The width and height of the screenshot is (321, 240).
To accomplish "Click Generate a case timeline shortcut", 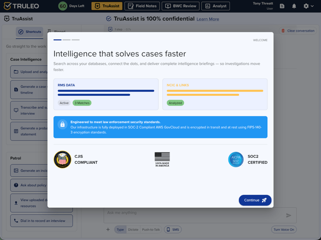I will coord(29,90).
